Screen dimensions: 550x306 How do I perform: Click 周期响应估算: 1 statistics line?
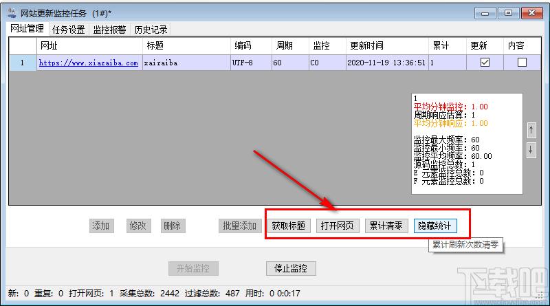pos(444,115)
